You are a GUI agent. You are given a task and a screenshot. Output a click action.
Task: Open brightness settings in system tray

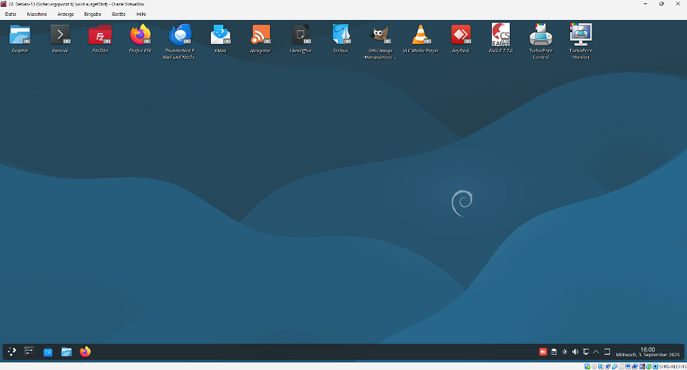coord(565,351)
